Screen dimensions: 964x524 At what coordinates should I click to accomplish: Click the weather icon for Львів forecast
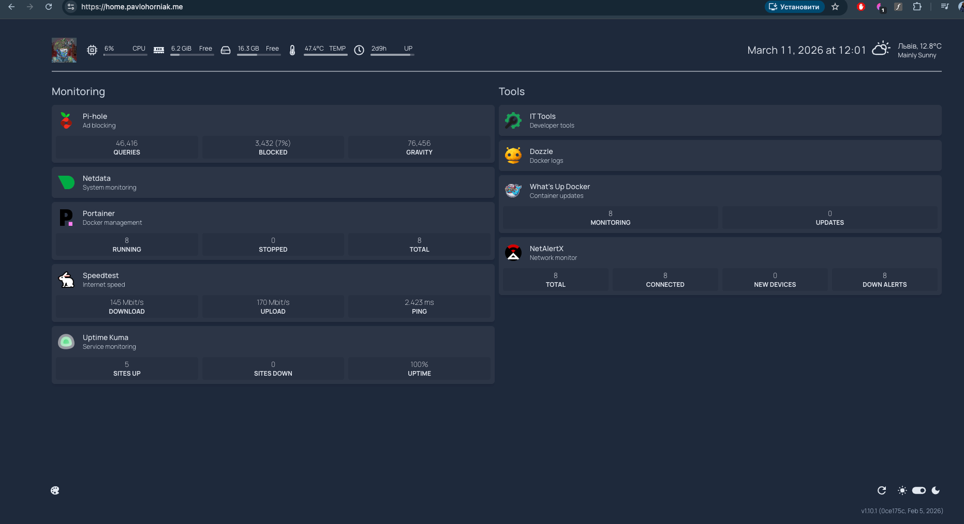point(881,48)
